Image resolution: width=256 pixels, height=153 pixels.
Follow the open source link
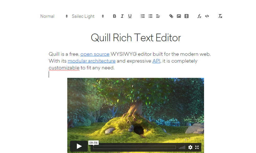95,54
